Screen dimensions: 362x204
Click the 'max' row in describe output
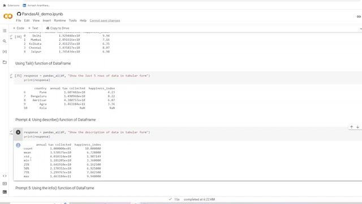point(62,176)
